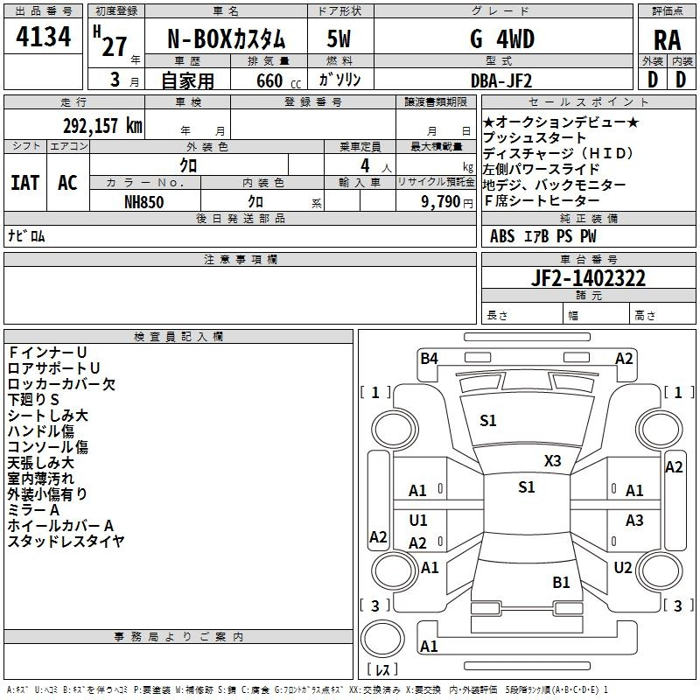Click the lot number 4134

[x=44, y=38]
